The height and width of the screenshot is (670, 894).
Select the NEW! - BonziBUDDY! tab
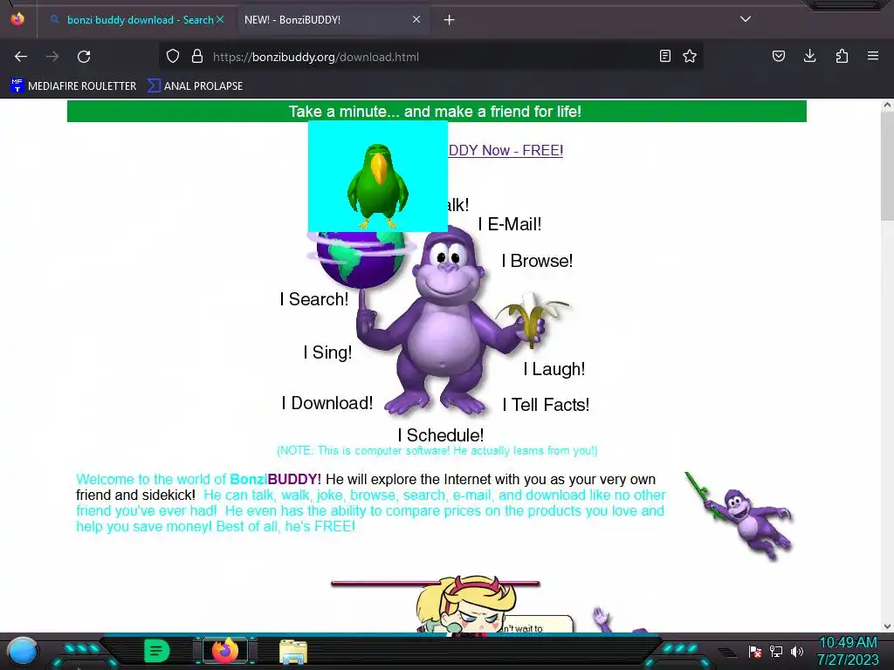pyautogui.click(x=333, y=20)
